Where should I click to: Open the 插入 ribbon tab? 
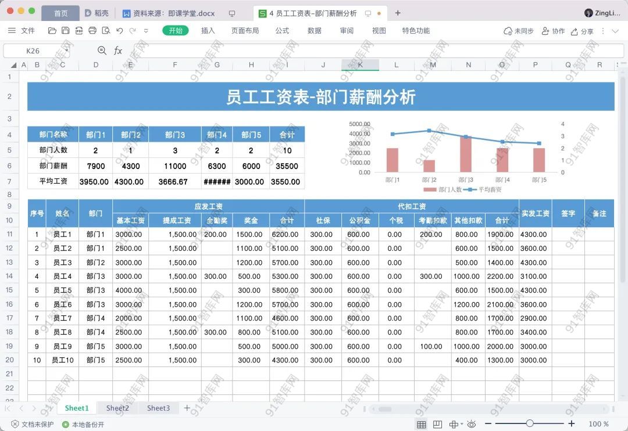[208, 31]
